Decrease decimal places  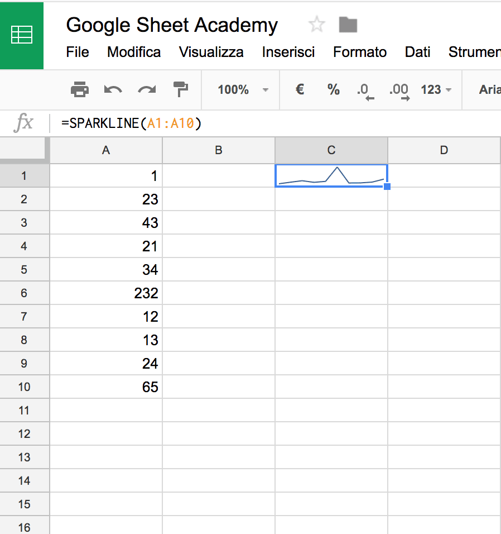pyautogui.click(x=365, y=91)
